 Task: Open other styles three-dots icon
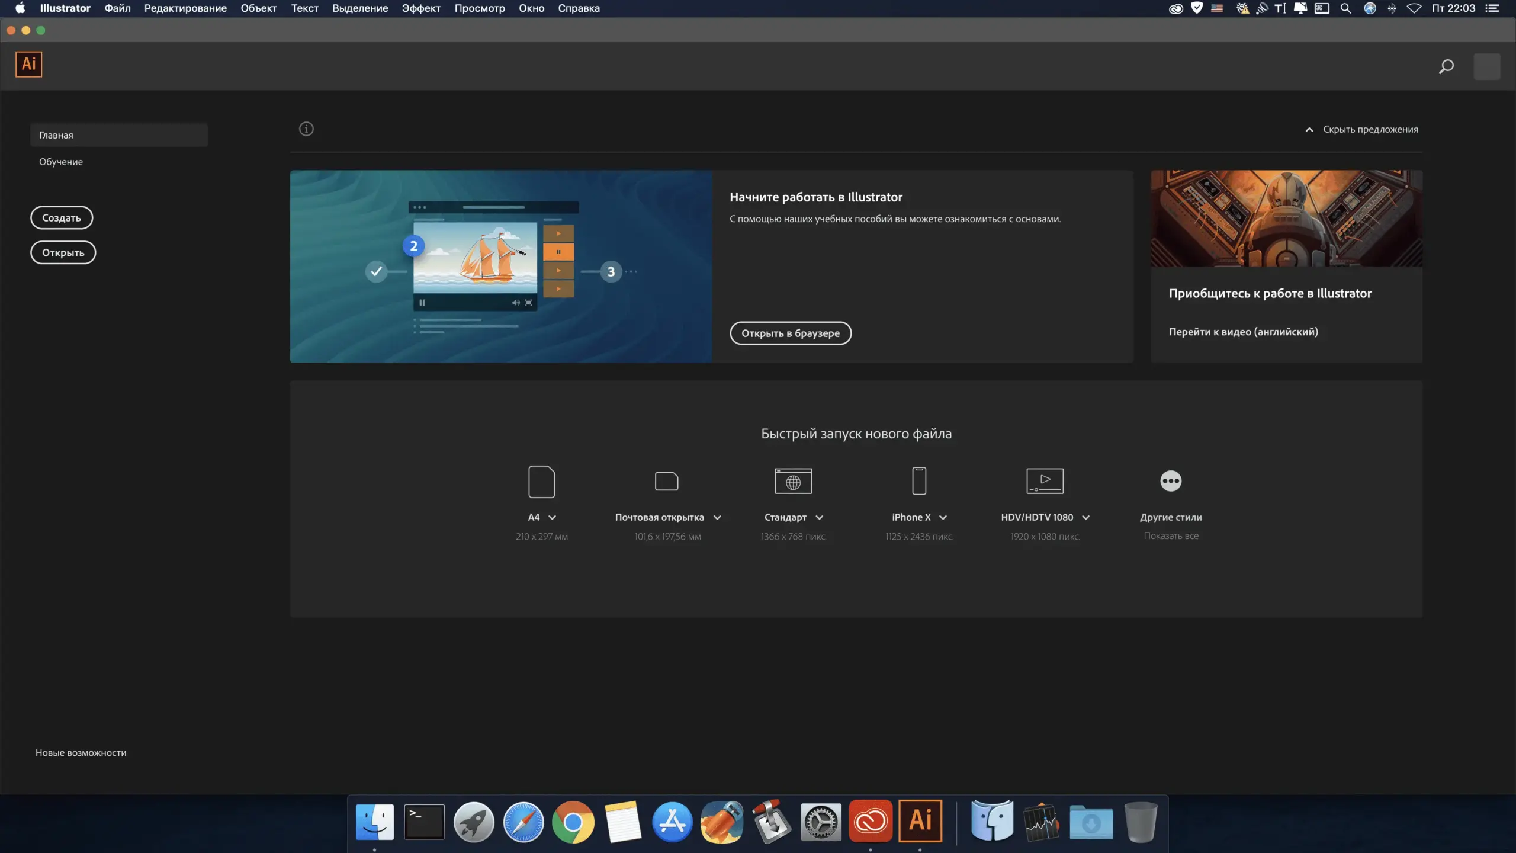1171,481
